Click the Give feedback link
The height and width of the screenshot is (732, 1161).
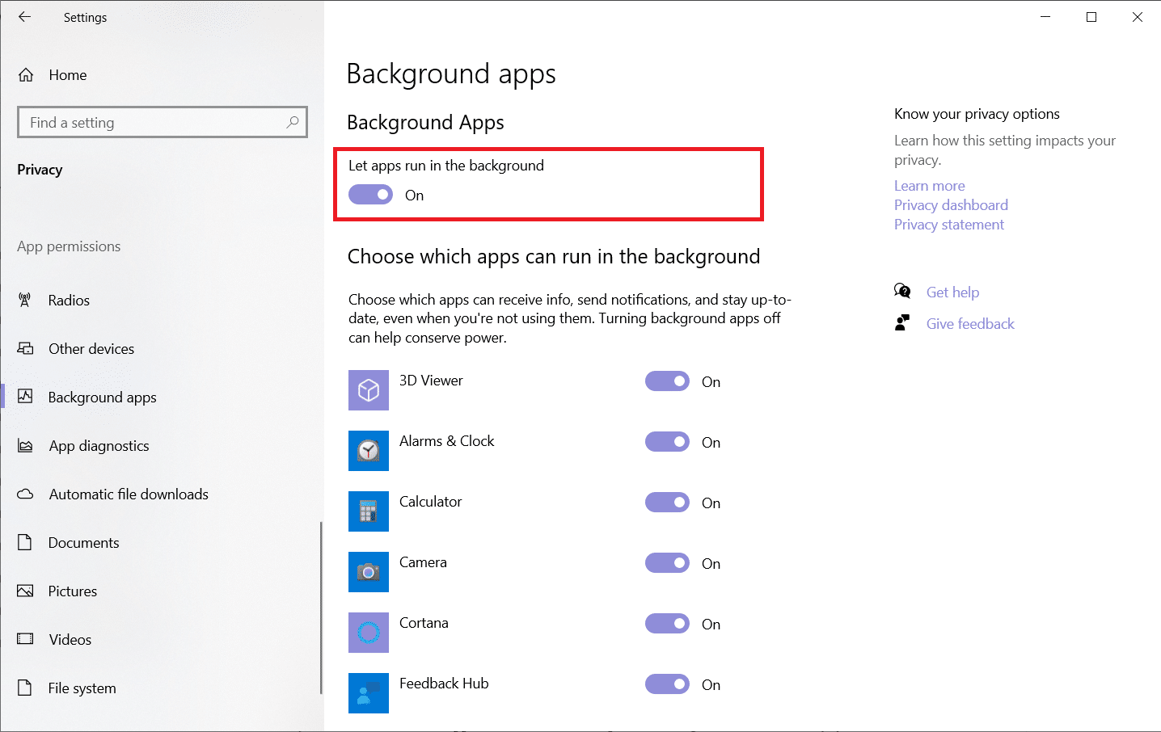tap(969, 324)
